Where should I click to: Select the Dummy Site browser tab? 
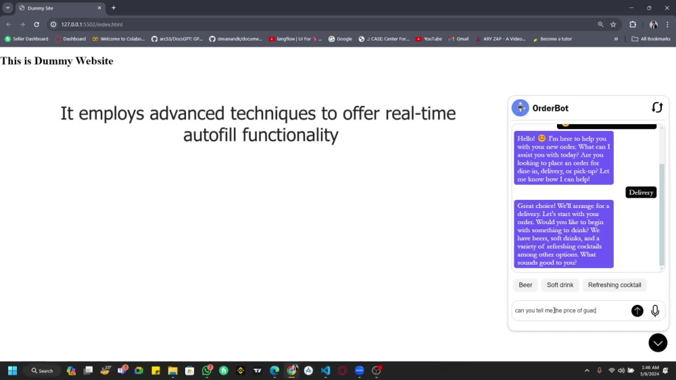click(x=59, y=8)
